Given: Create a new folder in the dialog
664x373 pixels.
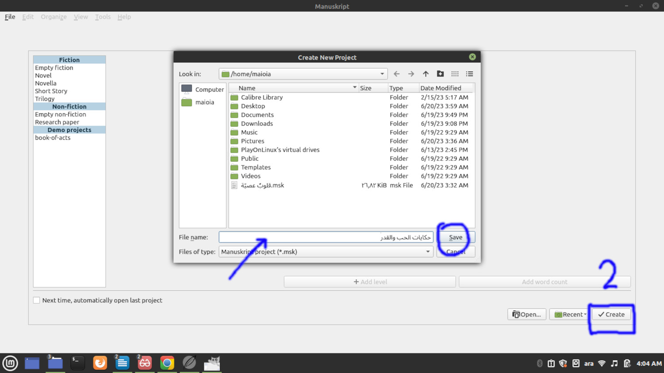Looking at the screenshot, I should [x=440, y=74].
